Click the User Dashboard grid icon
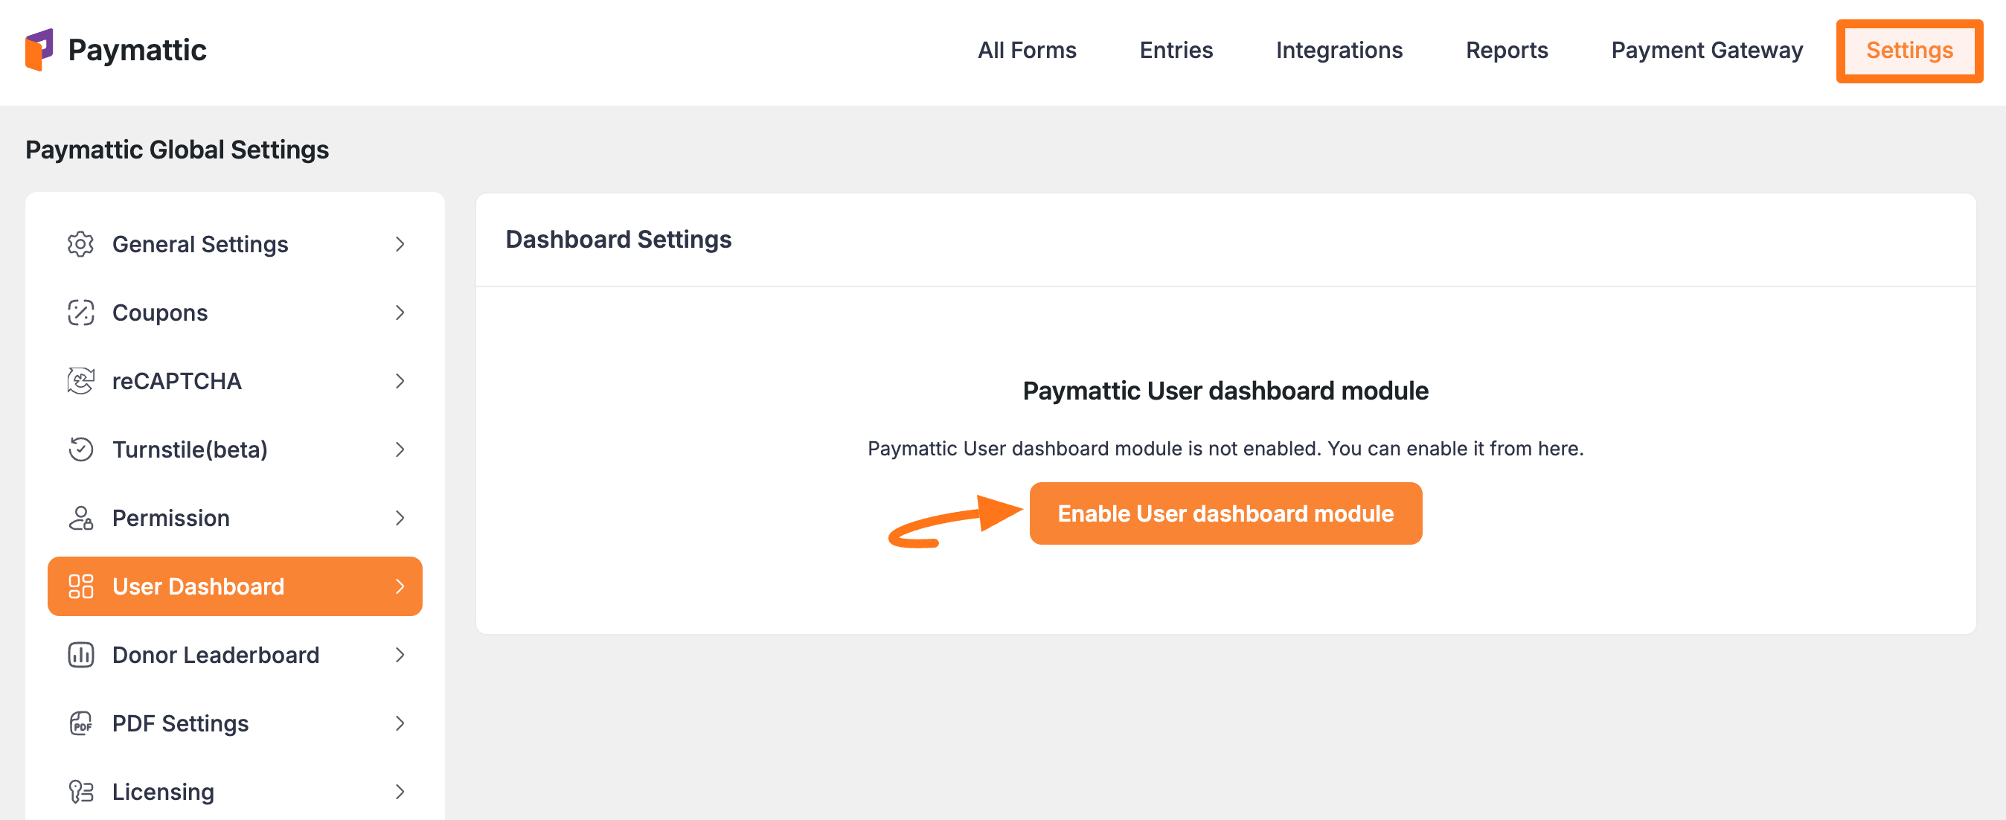The height and width of the screenshot is (820, 2006). pyautogui.click(x=81, y=586)
